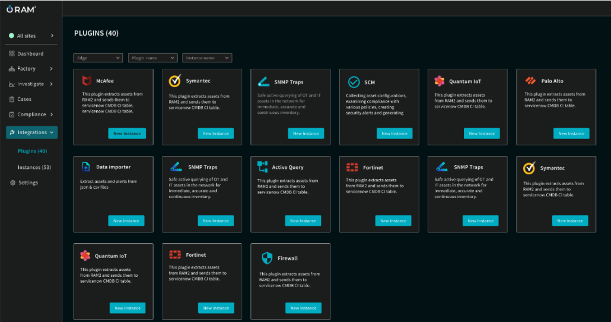611x322 pixels.
Task: Create New Instance for the Active Query plugin
Action: tap(303, 221)
